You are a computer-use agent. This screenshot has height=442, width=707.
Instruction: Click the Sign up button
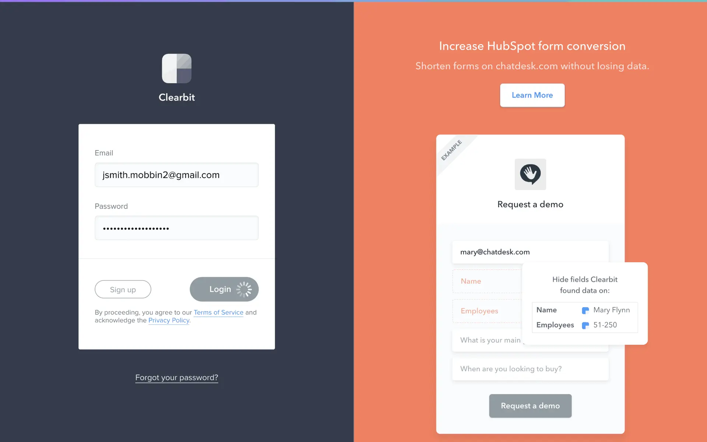pos(123,290)
